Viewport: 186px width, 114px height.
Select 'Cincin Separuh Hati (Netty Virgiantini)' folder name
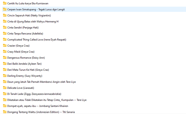click(x=29, y=15)
